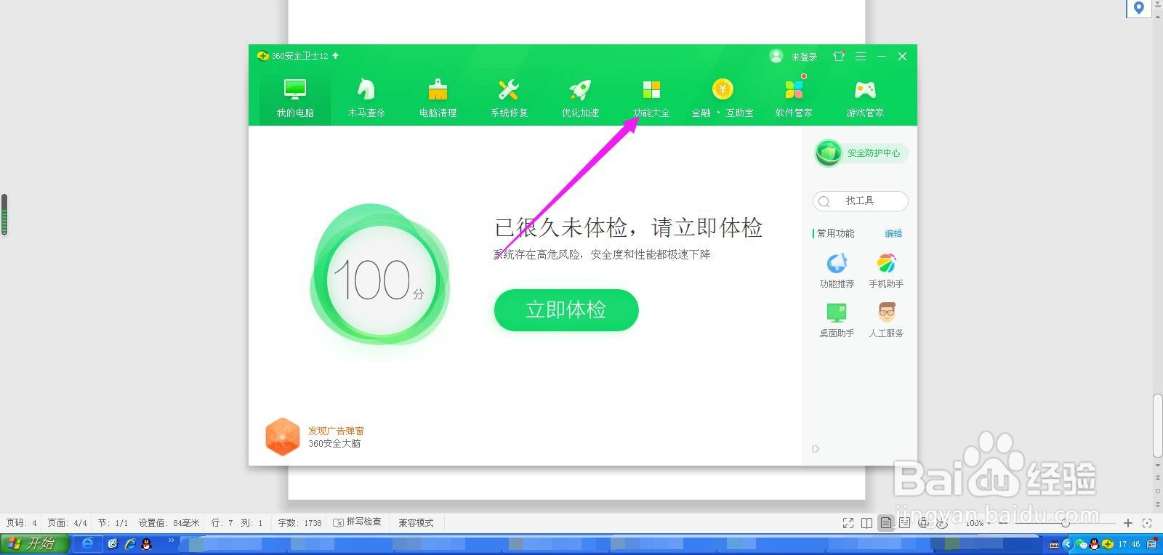Image resolution: width=1163 pixels, height=555 pixels.
Task: Select the 优化加速 optimization tab
Action: [580, 98]
